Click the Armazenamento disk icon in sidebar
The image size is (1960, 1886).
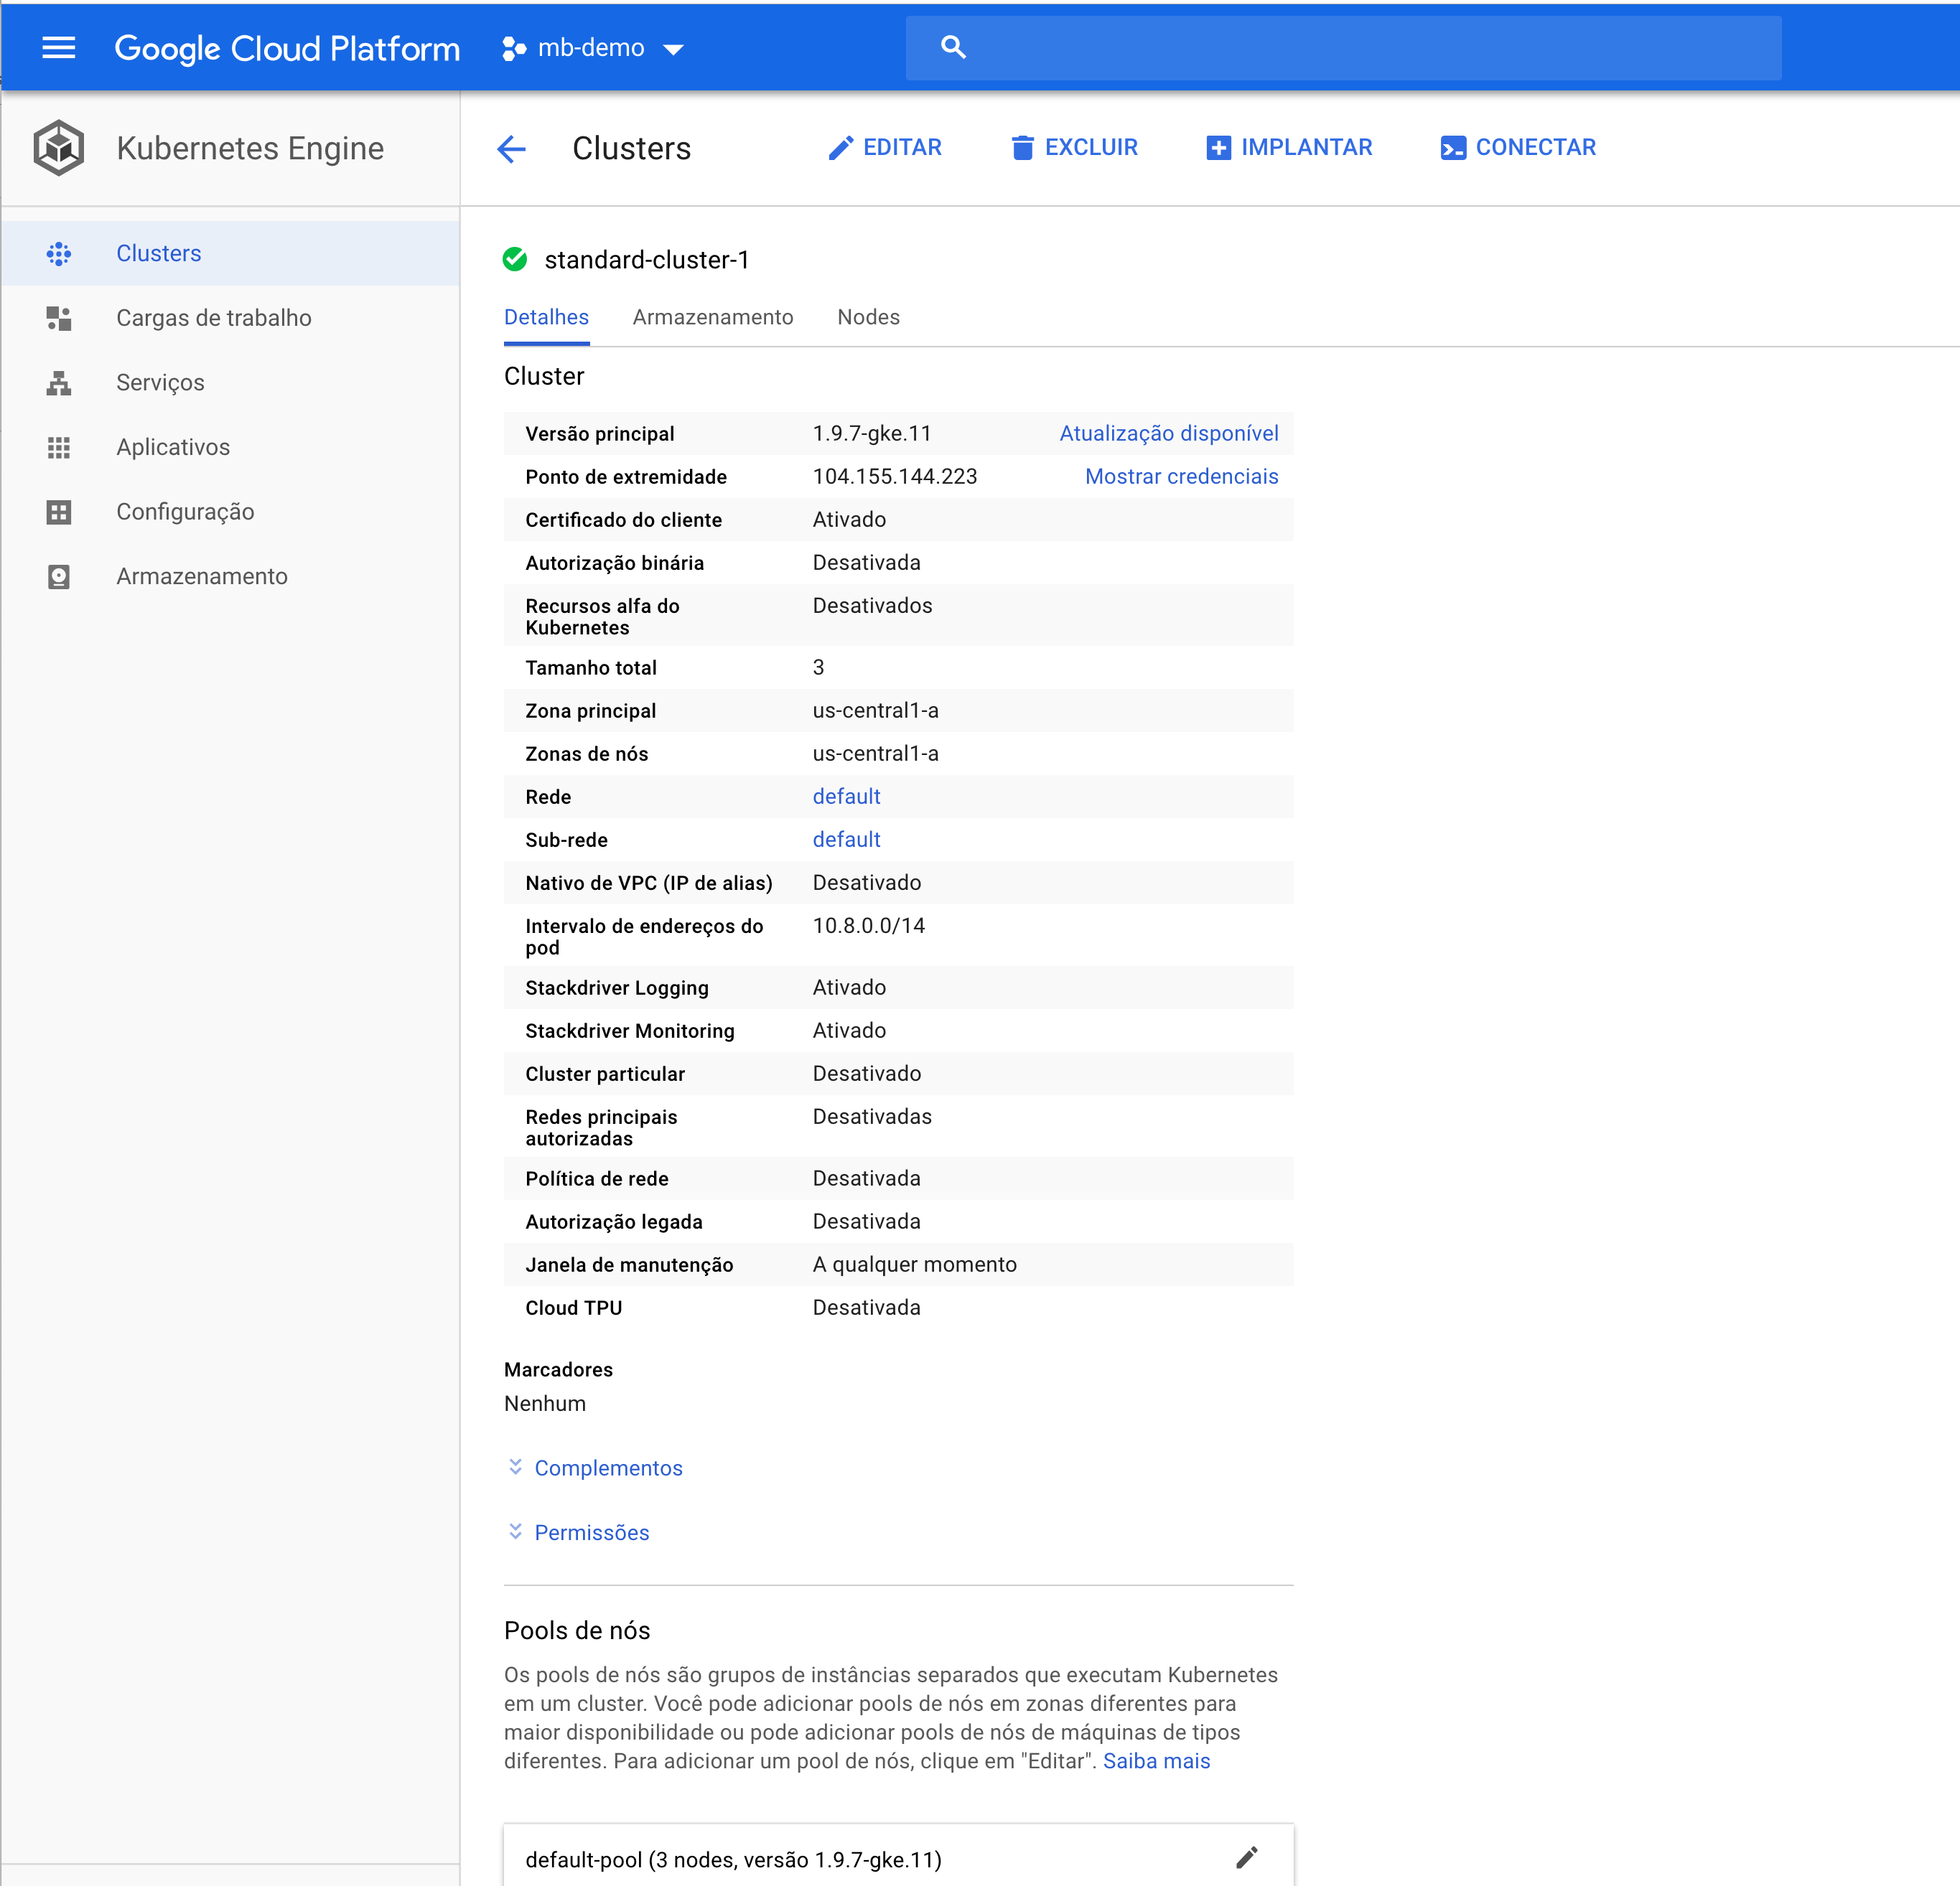[59, 577]
